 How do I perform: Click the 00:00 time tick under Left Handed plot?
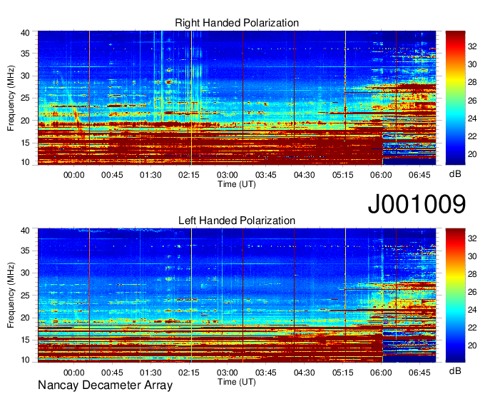click(x=74, y=373)
